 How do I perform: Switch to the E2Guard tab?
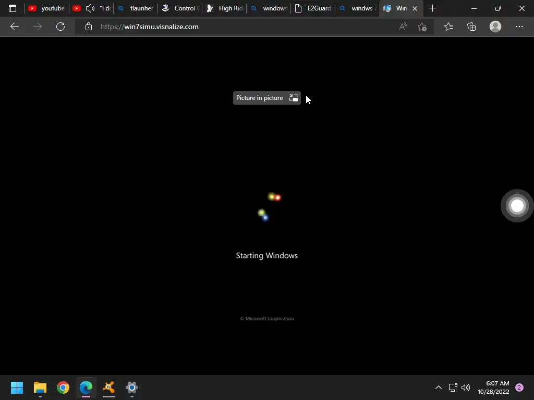point(313,8)
